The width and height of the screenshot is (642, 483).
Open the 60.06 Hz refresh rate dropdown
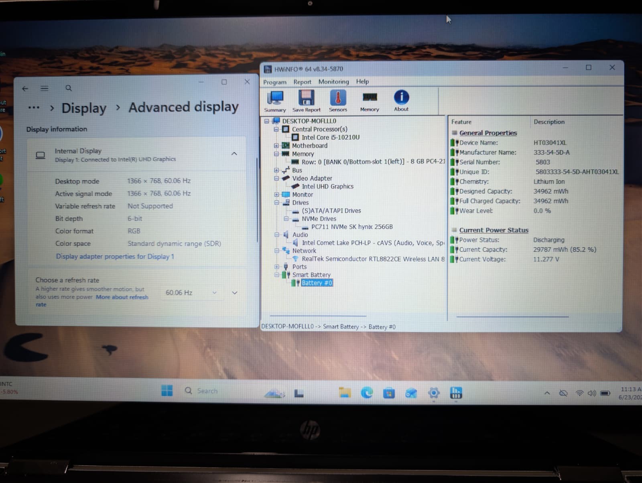[191, 293]
